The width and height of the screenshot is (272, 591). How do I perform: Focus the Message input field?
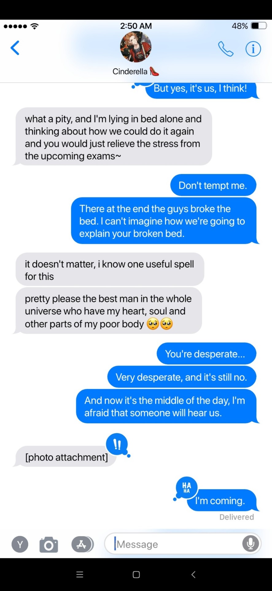click(x=183, y=544)
